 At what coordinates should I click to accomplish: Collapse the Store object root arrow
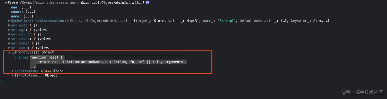click(x=6, y=3)
